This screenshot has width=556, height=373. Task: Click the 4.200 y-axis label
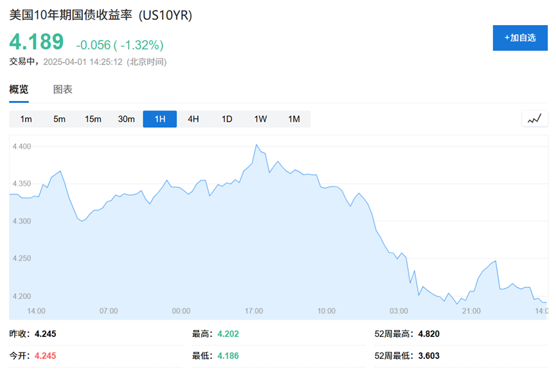pyautogui.click(x=22, y=296)
